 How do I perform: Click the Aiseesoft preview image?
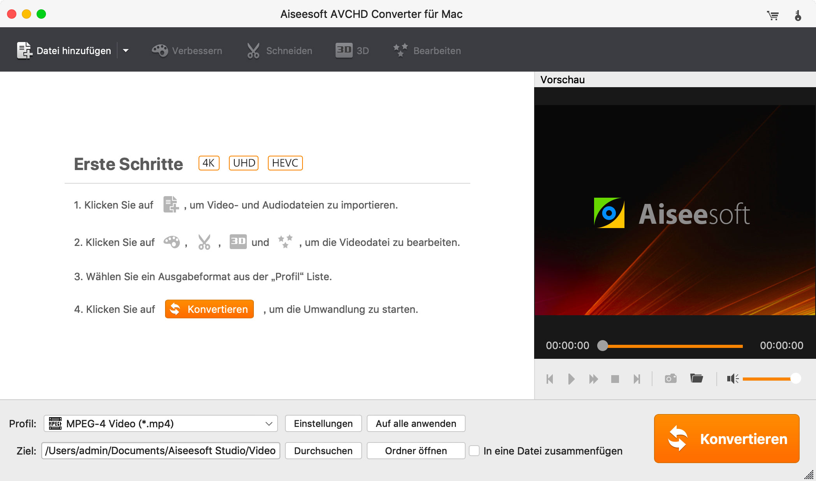675,210
